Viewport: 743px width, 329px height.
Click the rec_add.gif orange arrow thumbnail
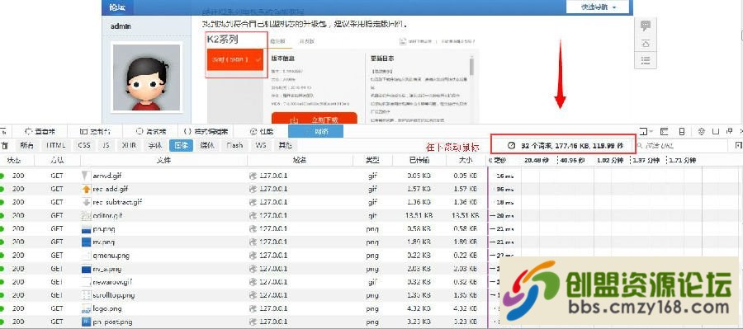click(x=86, y=189)
